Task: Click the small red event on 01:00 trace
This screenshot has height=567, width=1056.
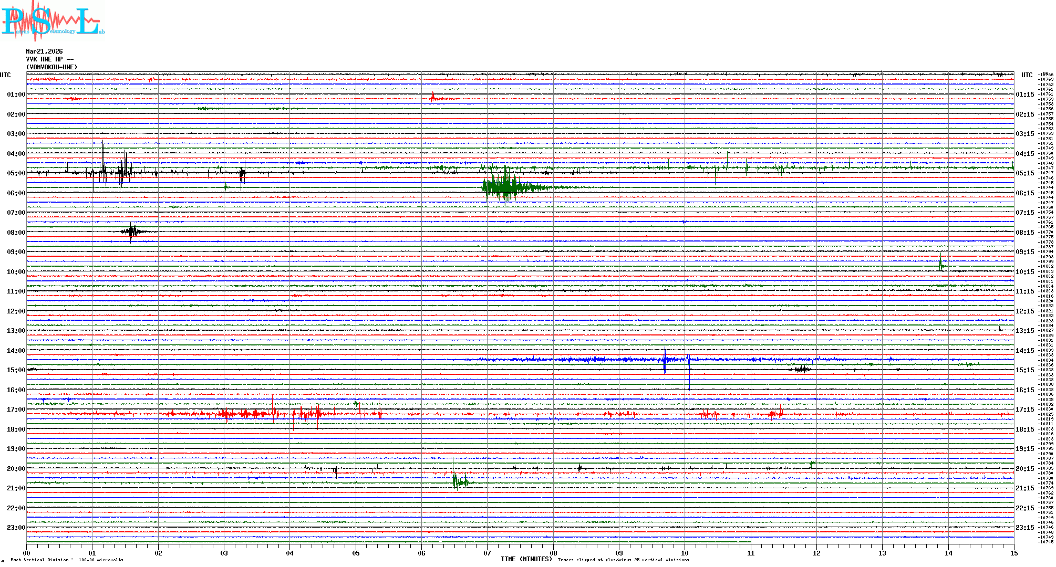Action: (433, 98)
